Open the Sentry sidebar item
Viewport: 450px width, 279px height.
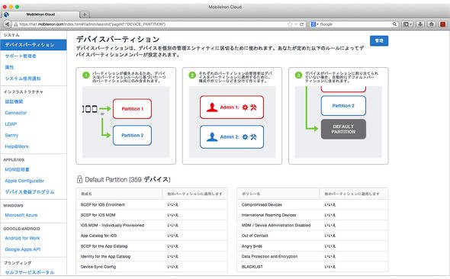pyautogui.click(x=11, y=135)
